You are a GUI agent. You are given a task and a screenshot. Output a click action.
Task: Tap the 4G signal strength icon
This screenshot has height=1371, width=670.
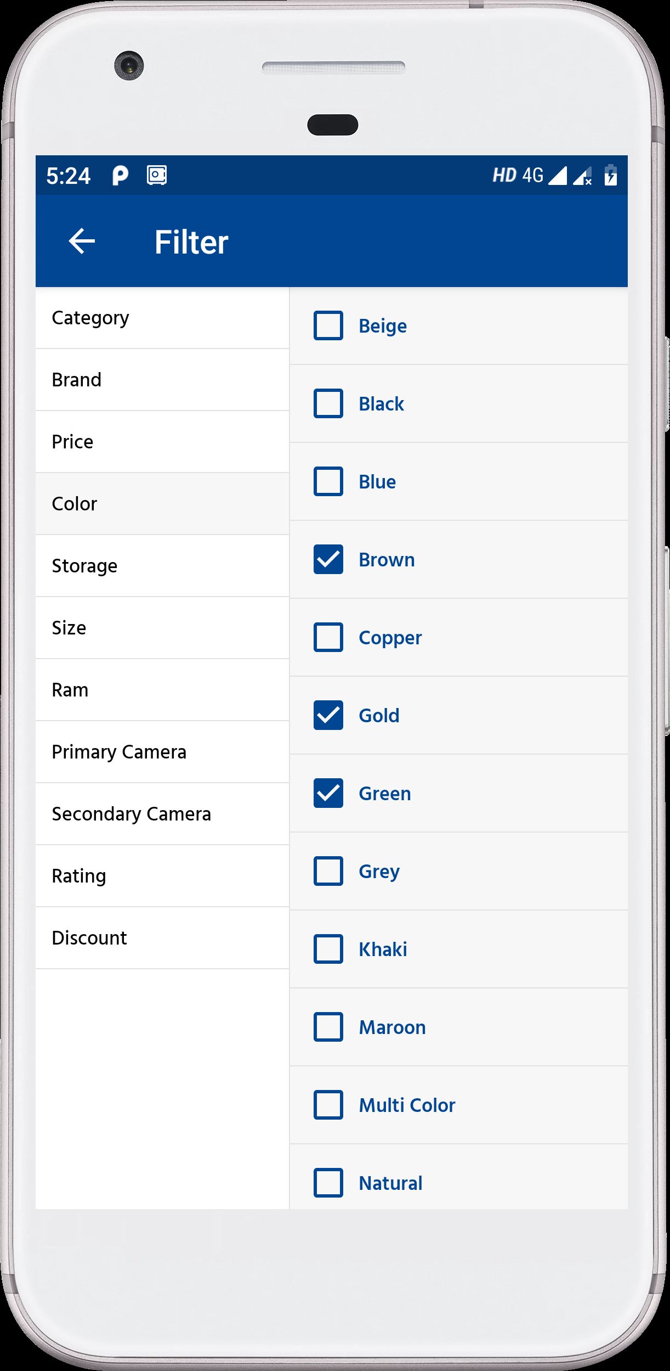[557, 176]
